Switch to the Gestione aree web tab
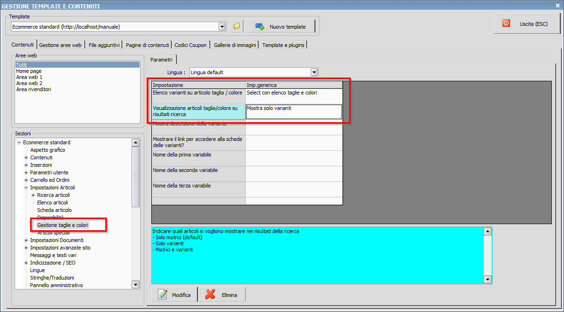Screen dimensions: 564x312 point(60,45)
